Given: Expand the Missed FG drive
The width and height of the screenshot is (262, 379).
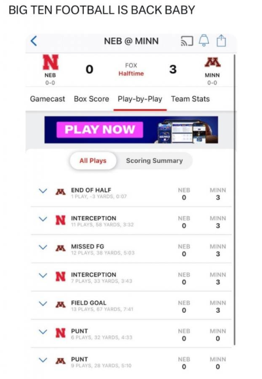Looking at the screenshot, I should pos(43,247).
